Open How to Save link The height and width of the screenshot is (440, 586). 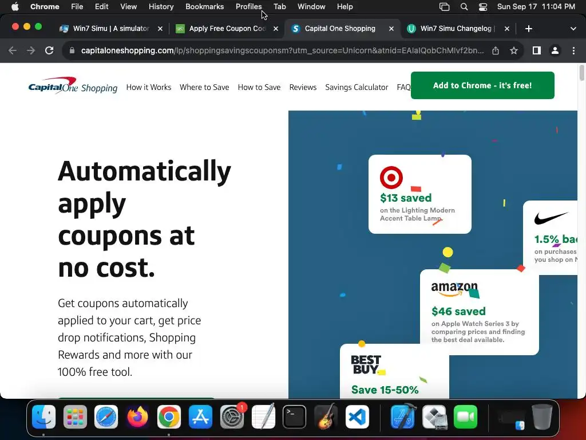(259, 87)
